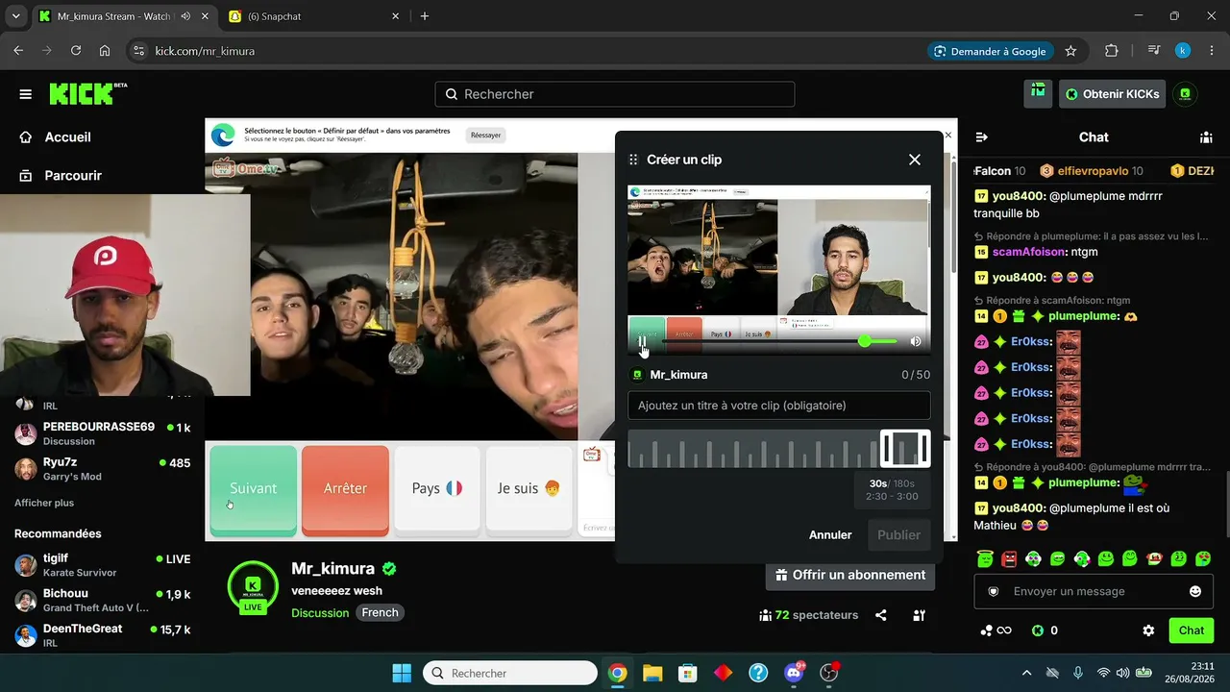The image size is (1230, 692).
Task: Click the first green emote in quick-emote row
Action: (x=984, y=558)
